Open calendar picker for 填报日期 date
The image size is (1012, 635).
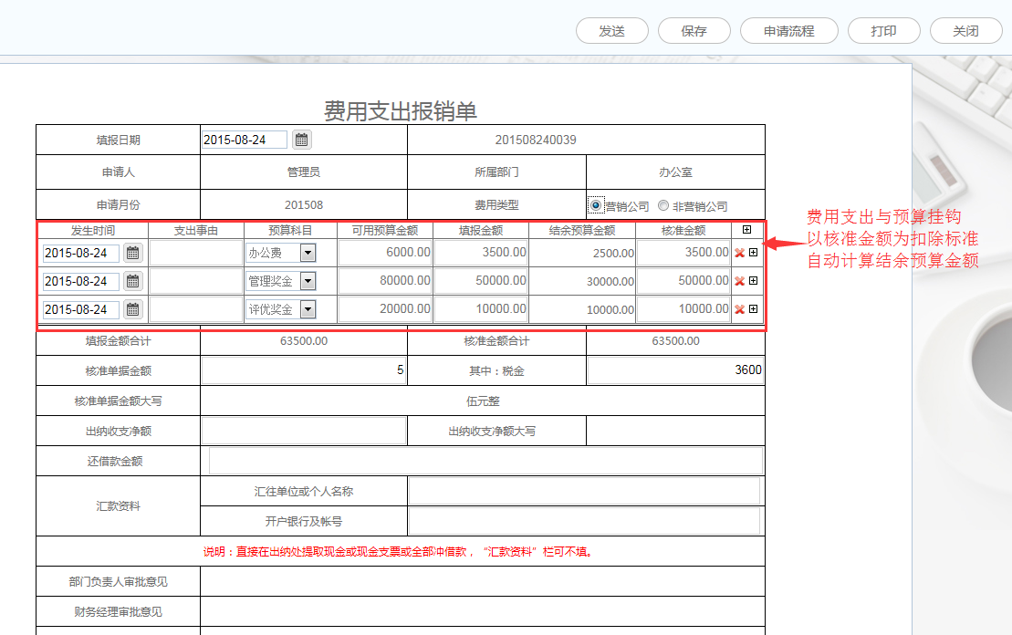[301, 140]
